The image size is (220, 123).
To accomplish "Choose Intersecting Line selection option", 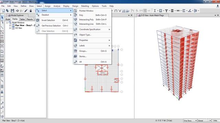I will (x=92, y=24).
